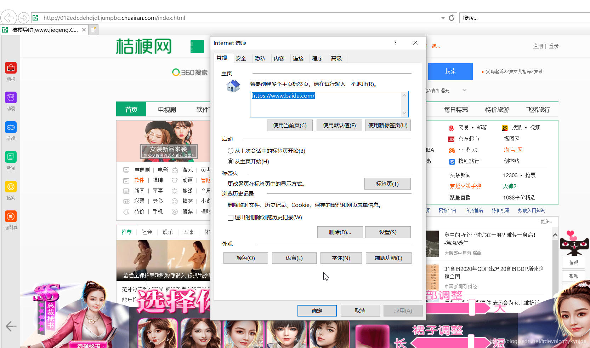Click the 桔梗网 logo
590x348 pixels.
coord(144,46)
